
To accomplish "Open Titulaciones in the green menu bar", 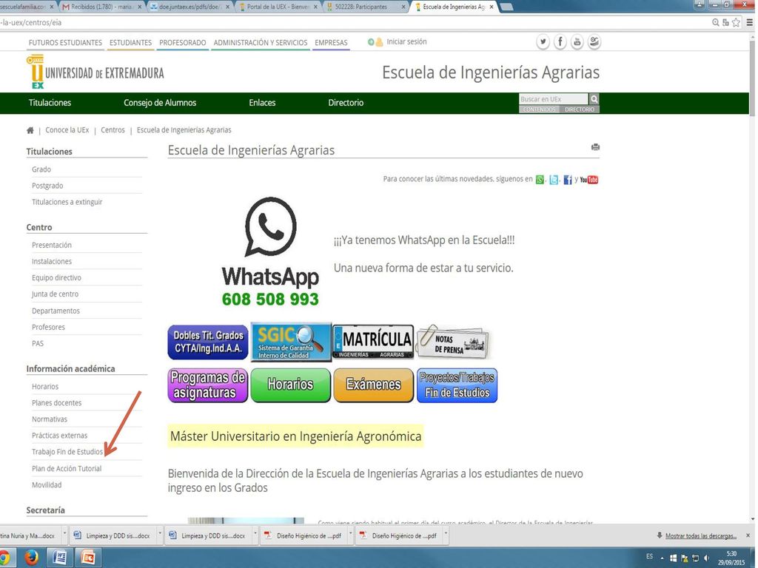I will click(50, 103).
